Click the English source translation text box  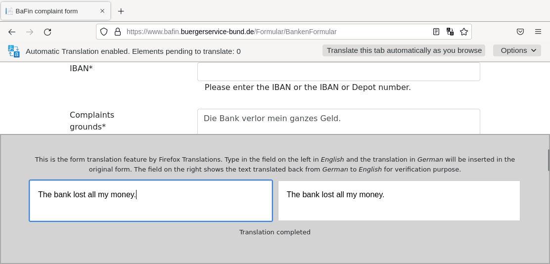point(151,201)
